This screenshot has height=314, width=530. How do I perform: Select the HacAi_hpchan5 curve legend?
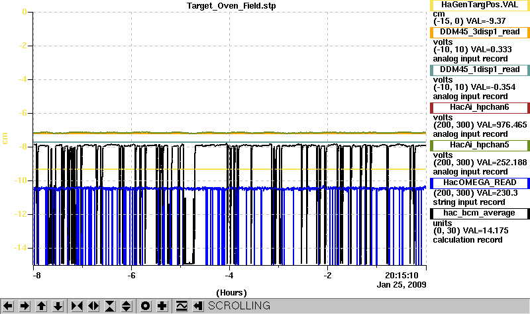click(x=480, y=145)
